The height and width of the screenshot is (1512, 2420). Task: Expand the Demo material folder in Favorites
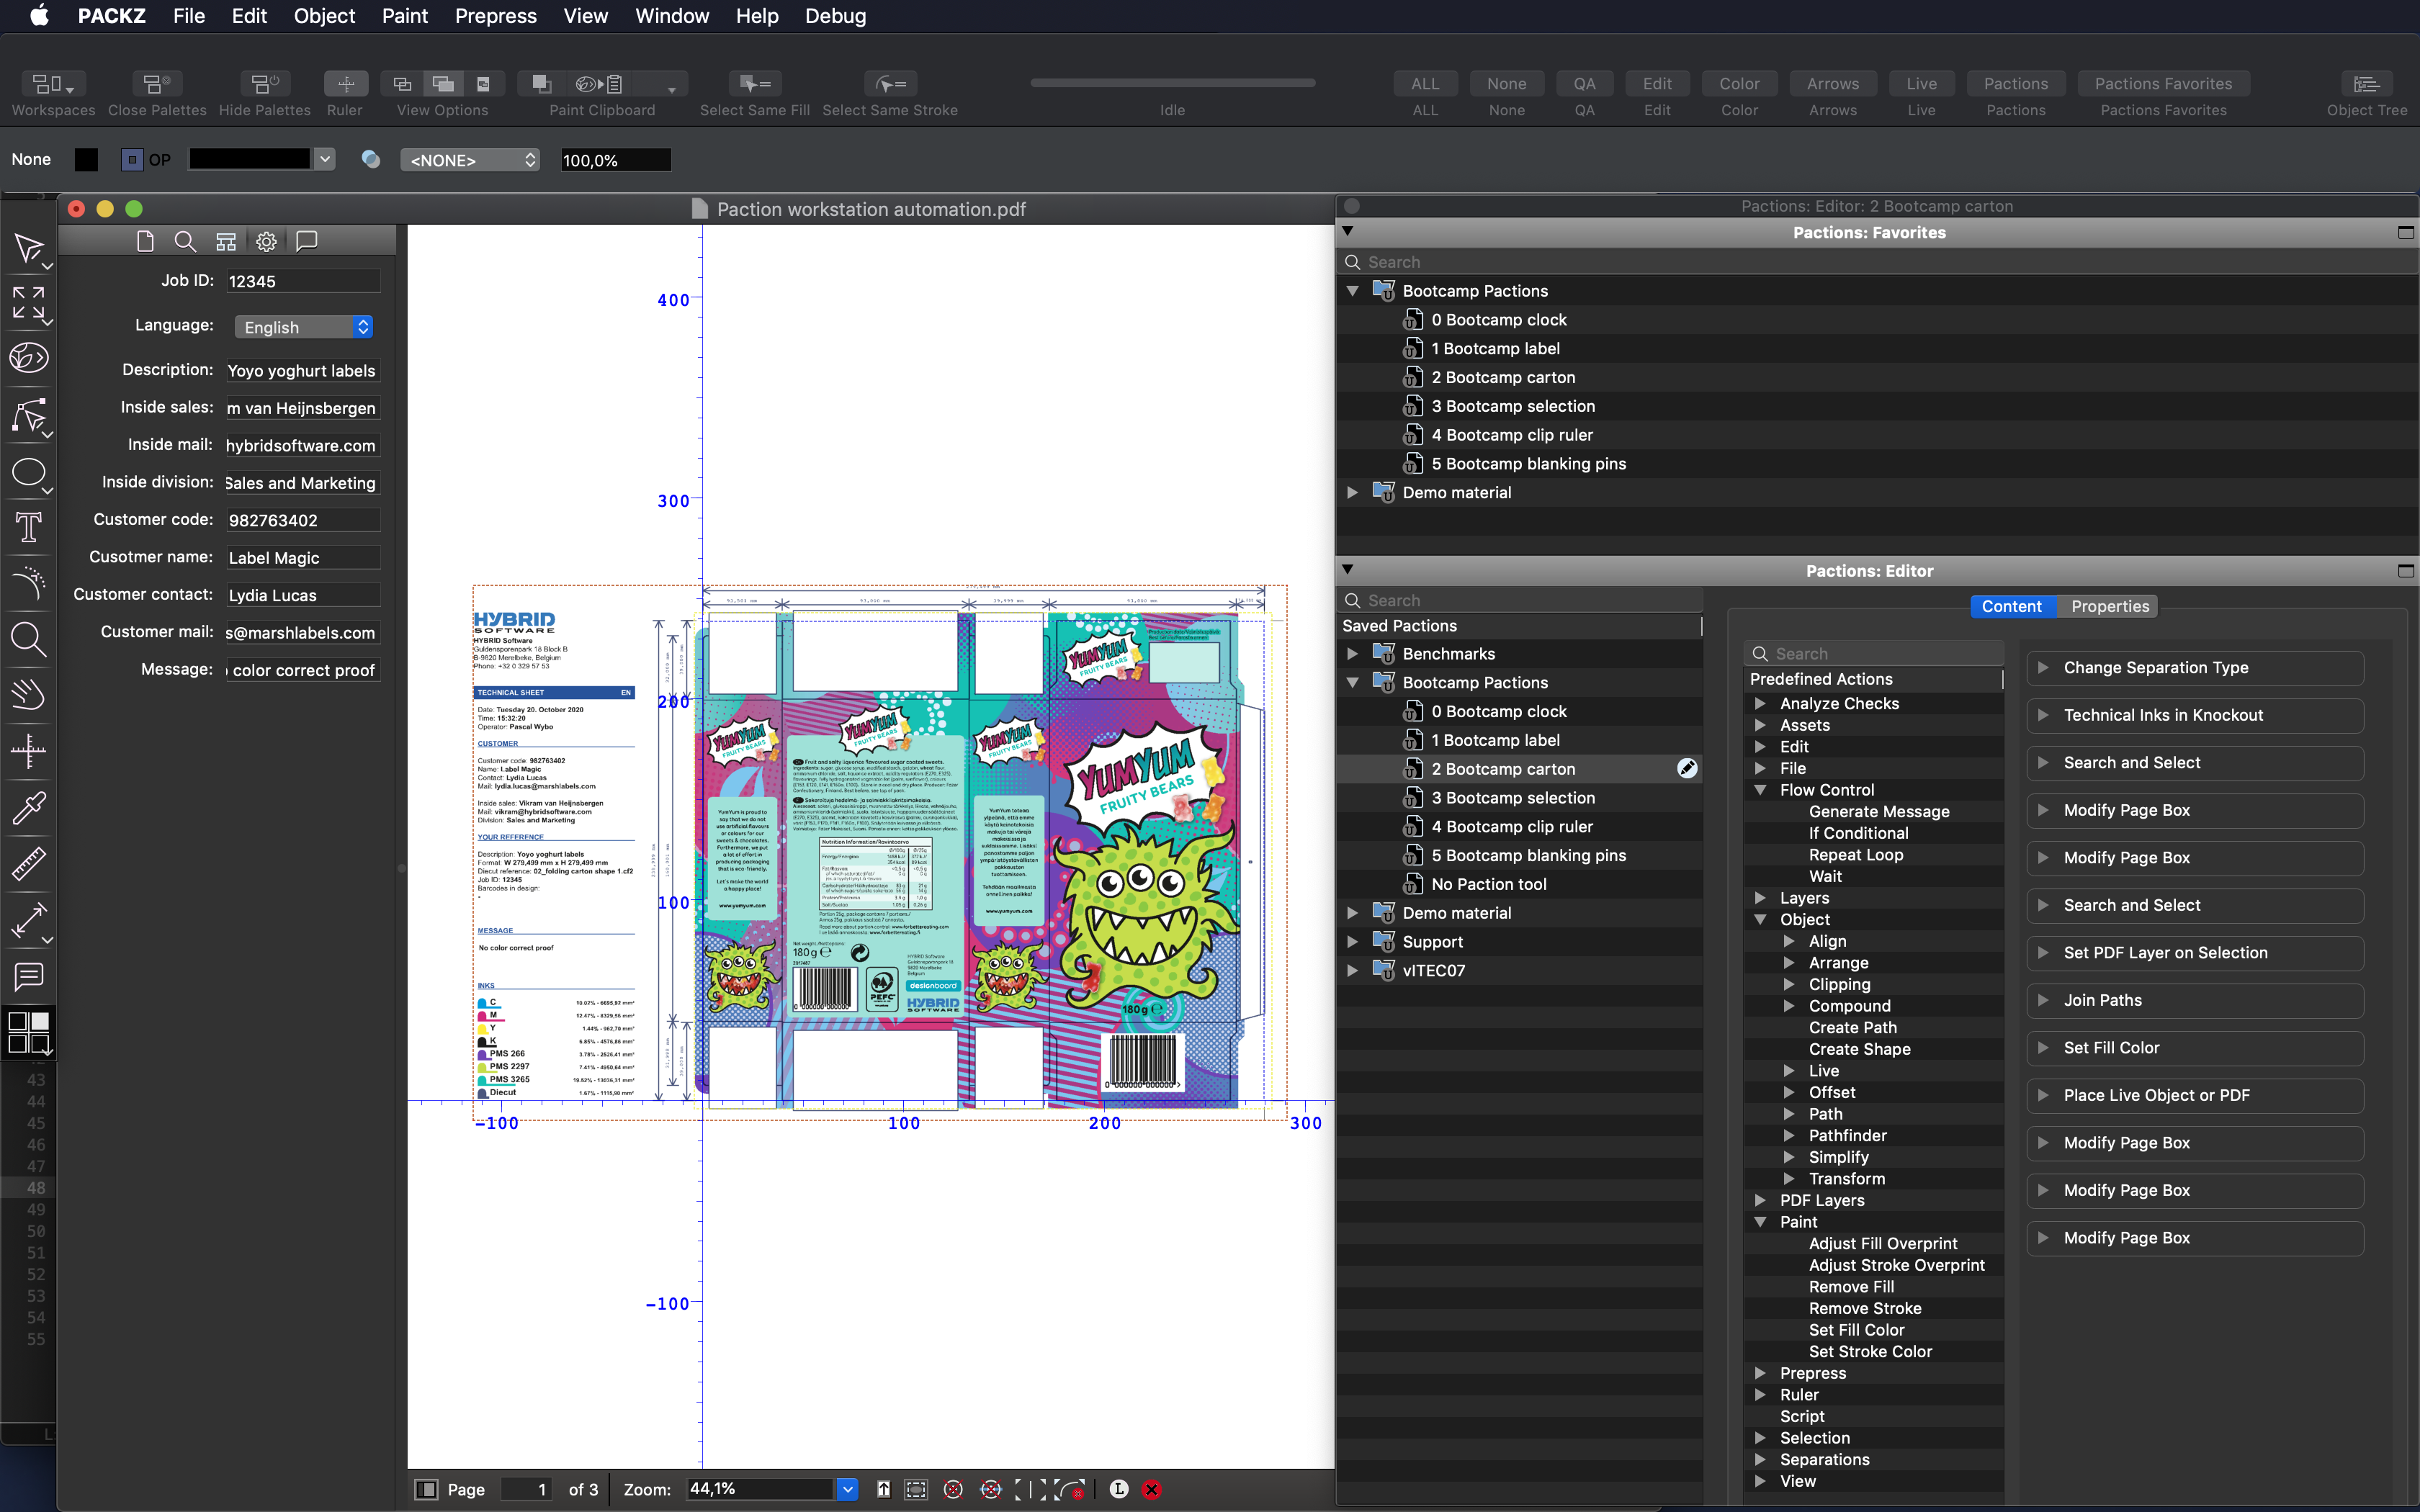[x=1352, y=492]
